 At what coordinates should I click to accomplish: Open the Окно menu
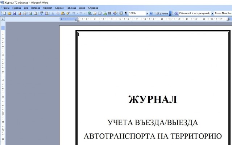(x=82, y=8)
